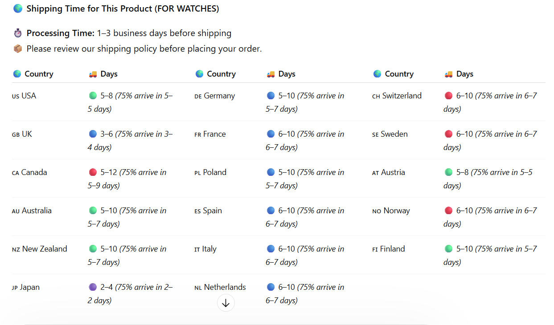Click the red dot for Switzerland shipping
554x325 pixels.
(x=448, y=96)
